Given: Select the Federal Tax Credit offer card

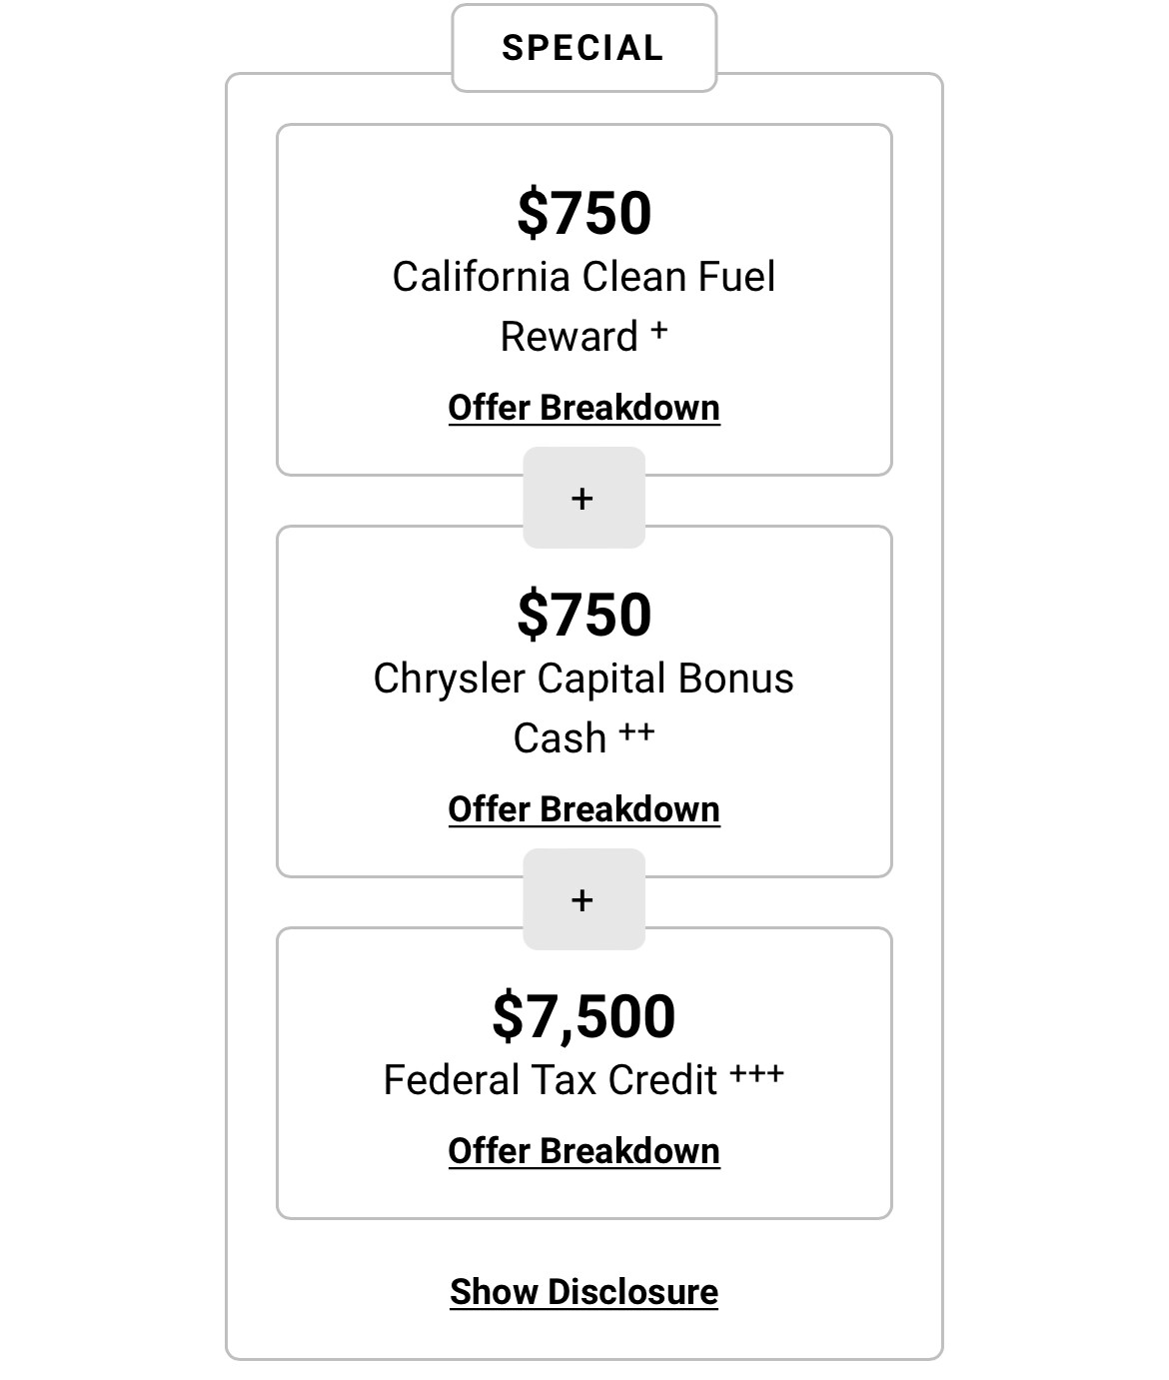Looking at the screenshot, I should [x=584, y=1073].
